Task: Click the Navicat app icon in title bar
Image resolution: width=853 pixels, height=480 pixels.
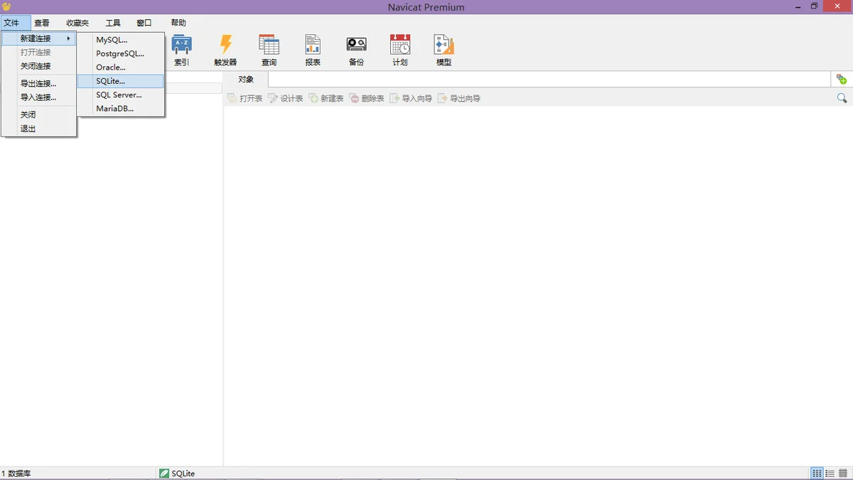Action: pyautogui.click(x=6, y=6)
